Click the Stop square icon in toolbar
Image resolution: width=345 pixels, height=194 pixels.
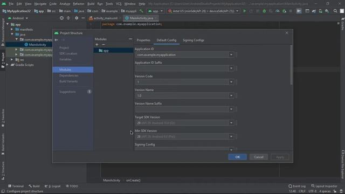[291, 11]
